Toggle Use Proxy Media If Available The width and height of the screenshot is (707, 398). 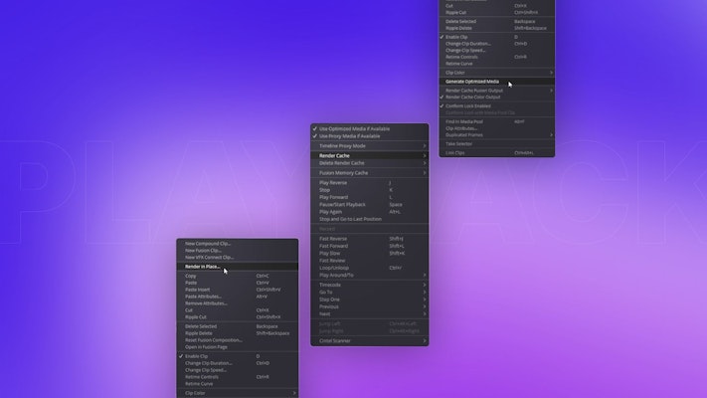coord(352,135)
